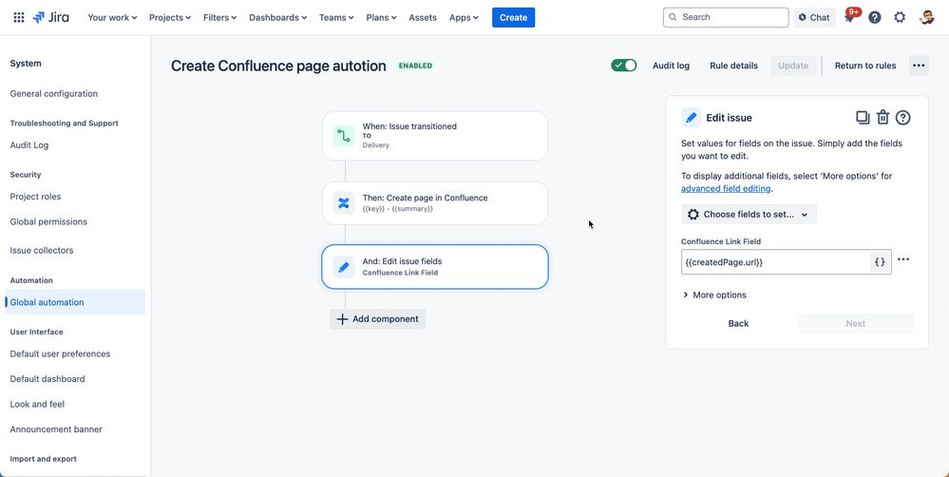Click the Search input field
This screenshot has height=477, width=949.
click(x=726, y=17)
